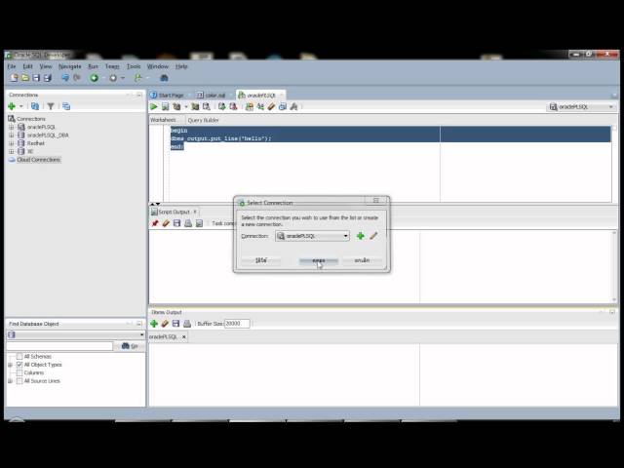Close the oraclePLSQL tab in Dbms Output

click(x=184, y=336)
